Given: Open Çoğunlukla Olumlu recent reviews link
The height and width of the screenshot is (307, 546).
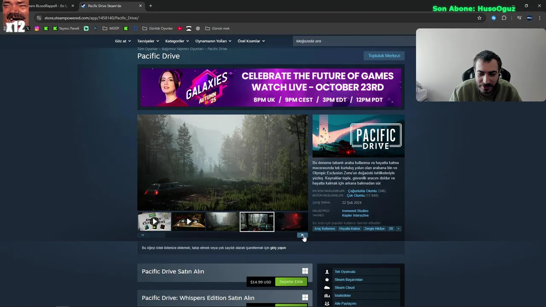Looking at the screenshot, I should coord(362,191).
